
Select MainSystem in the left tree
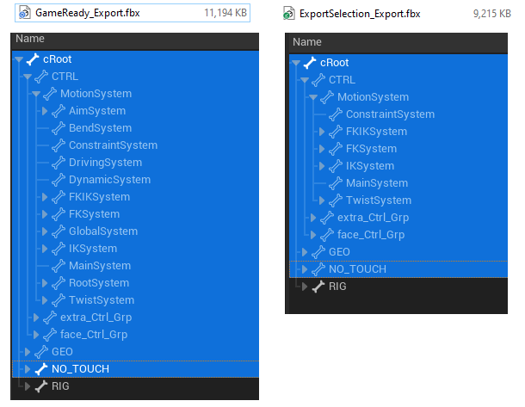(100, 266)
